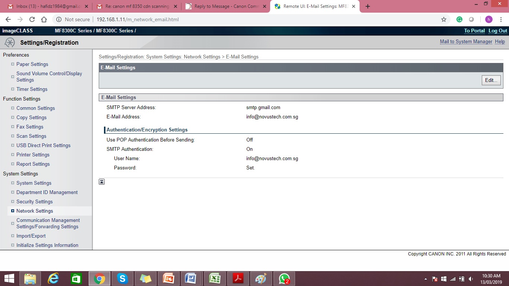Open Report Settings in sidebar
This screenshot has width=509, height=286.
tap(33, 164)
